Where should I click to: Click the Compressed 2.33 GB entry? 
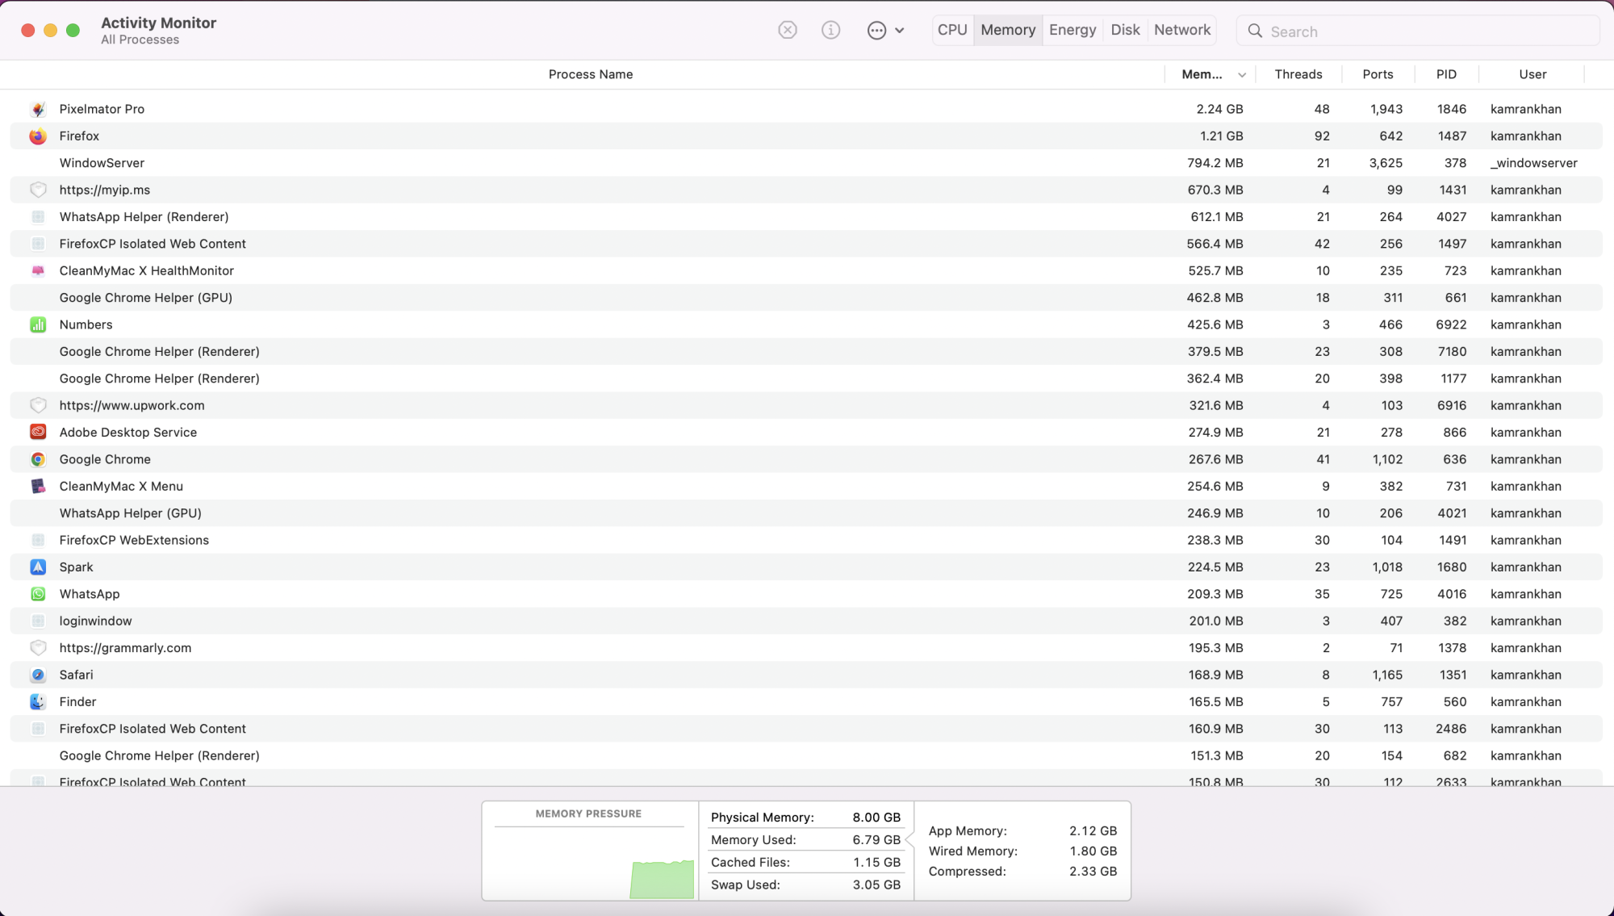pos(1022,872)
